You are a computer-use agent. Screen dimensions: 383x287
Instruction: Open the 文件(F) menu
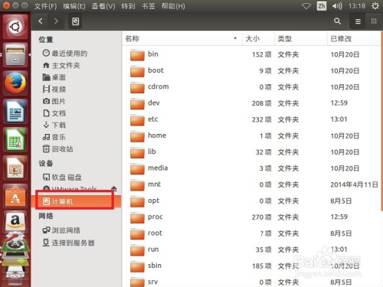tap(45, 6)
